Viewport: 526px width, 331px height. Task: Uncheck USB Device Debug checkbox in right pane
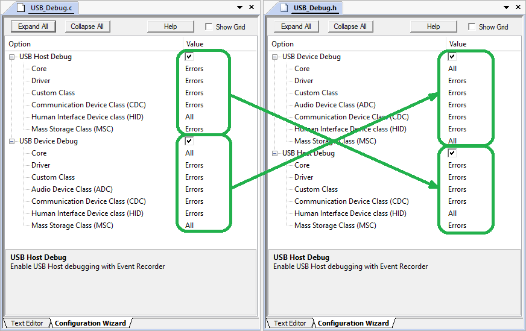tap(452, 57)
